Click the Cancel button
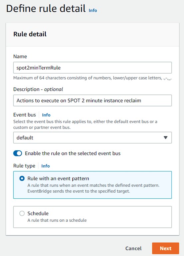The height and width of the screenshot is (256, 184). [133, 248]
